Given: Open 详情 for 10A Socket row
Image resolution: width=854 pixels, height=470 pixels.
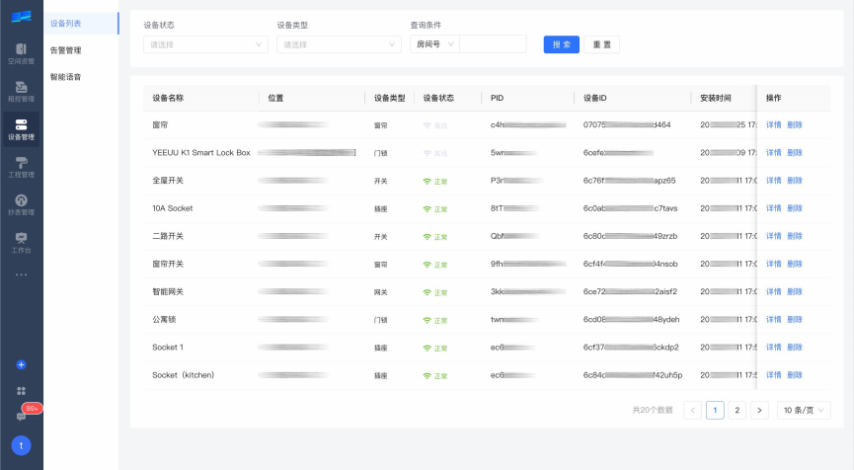Looking at the screenshot, I should click(x=773, y=208).
